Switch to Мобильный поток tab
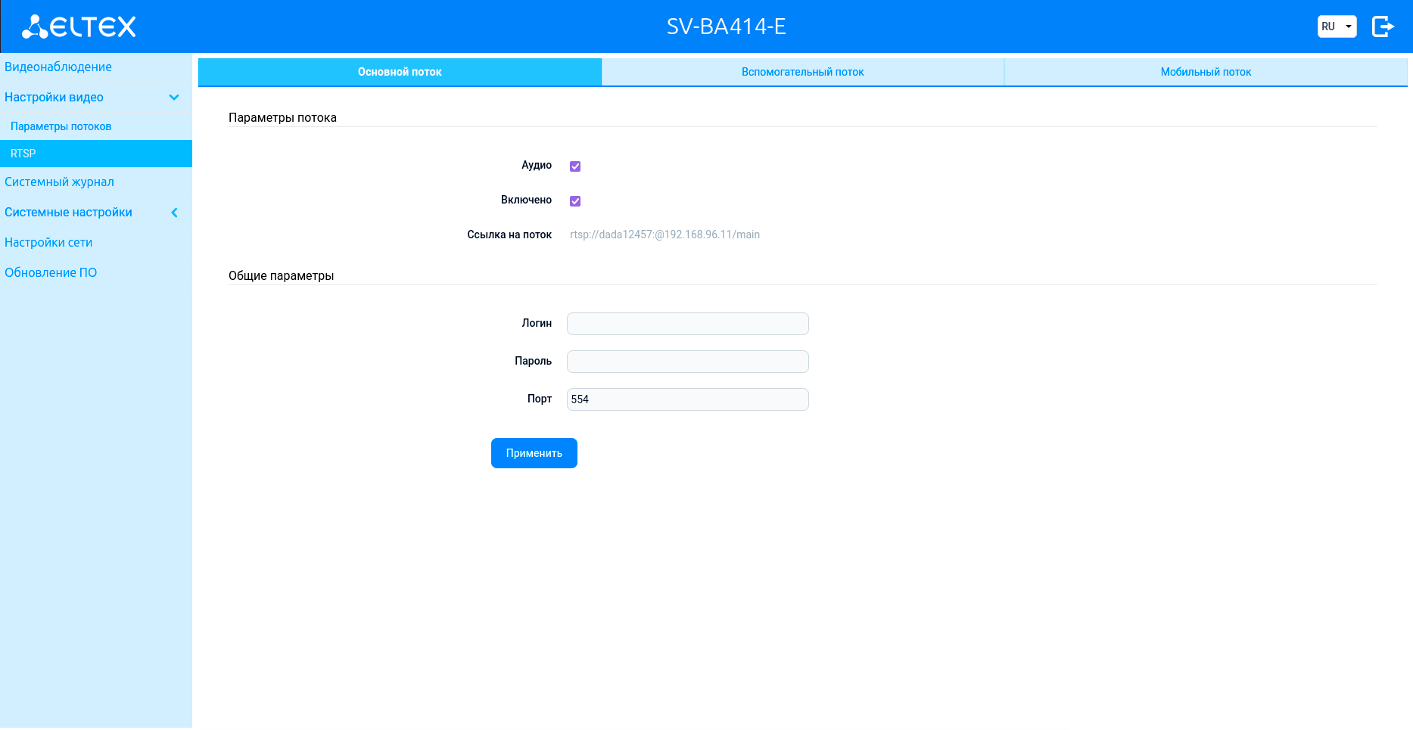This screenshot has height=730, width=1413. pos(1206,72)
